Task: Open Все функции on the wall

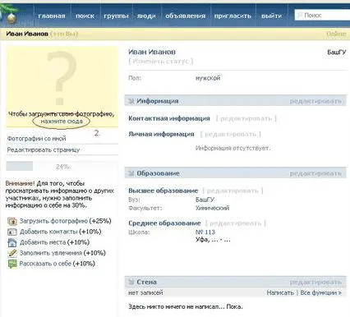Action: (321, 292)
